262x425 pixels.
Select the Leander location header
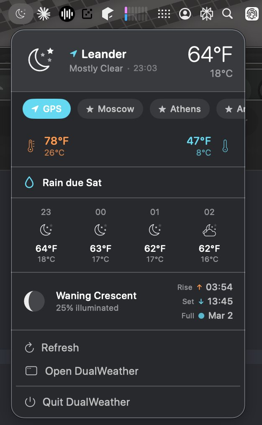click(x=104, y=54)
